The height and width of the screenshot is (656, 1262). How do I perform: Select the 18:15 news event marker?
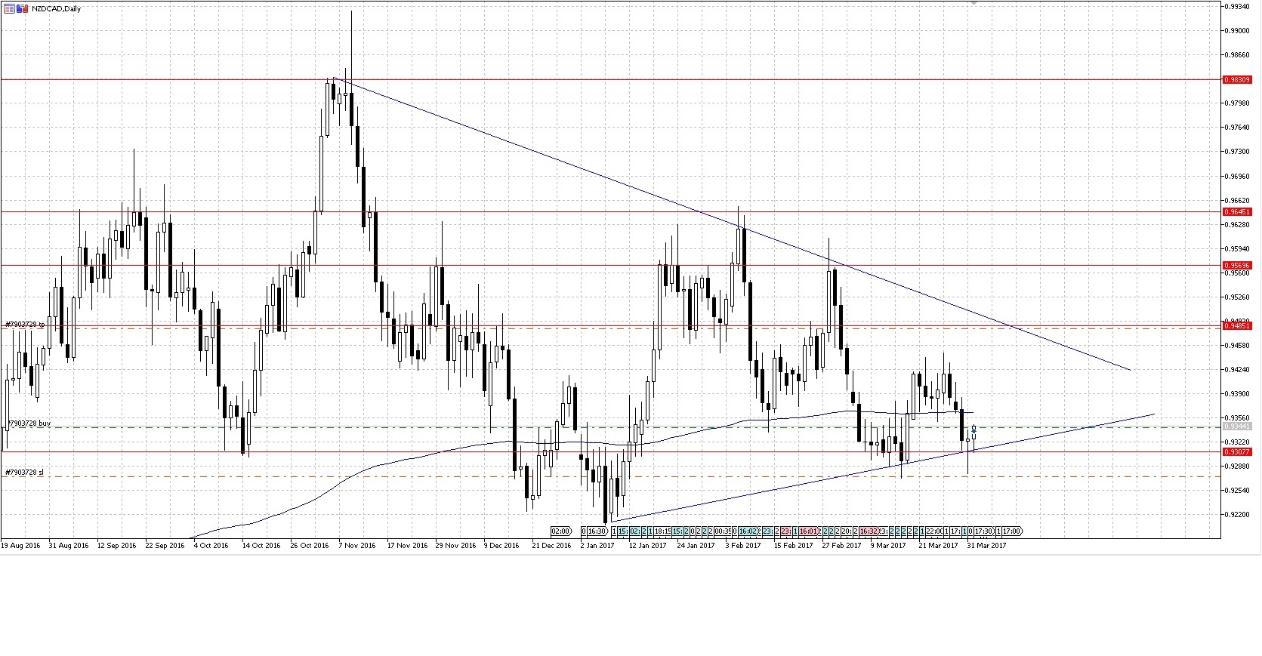coord(662,531)
